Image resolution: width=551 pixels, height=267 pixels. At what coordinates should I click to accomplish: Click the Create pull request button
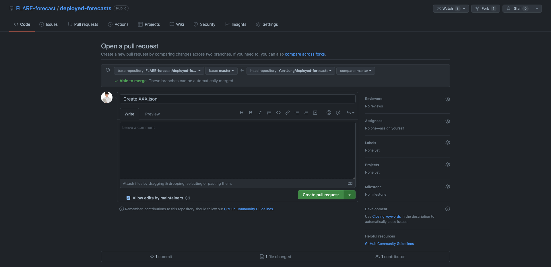[321, 195]
